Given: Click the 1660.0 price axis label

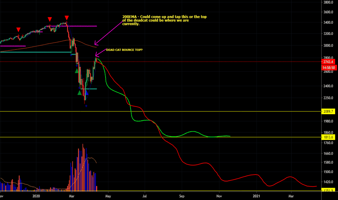Looking at the screenshot, I should pyautogui.click(x=328, y=153).
